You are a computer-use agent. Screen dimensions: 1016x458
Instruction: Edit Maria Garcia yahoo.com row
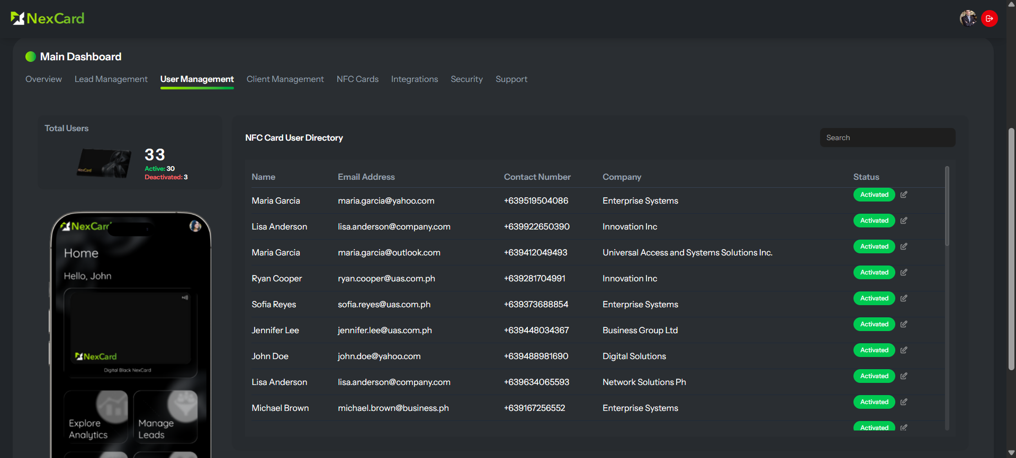click(904, 195)
